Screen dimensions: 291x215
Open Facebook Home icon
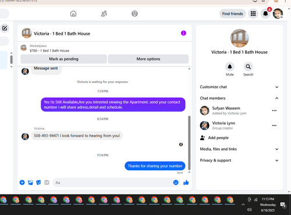(x=73, y=13)
